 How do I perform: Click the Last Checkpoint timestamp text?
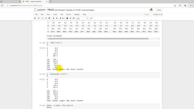point(67,10)
